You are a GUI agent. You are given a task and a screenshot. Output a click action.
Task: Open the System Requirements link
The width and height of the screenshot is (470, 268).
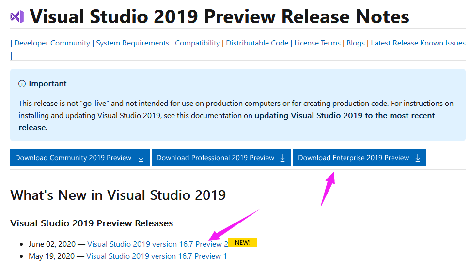click(x=132, y=43)
